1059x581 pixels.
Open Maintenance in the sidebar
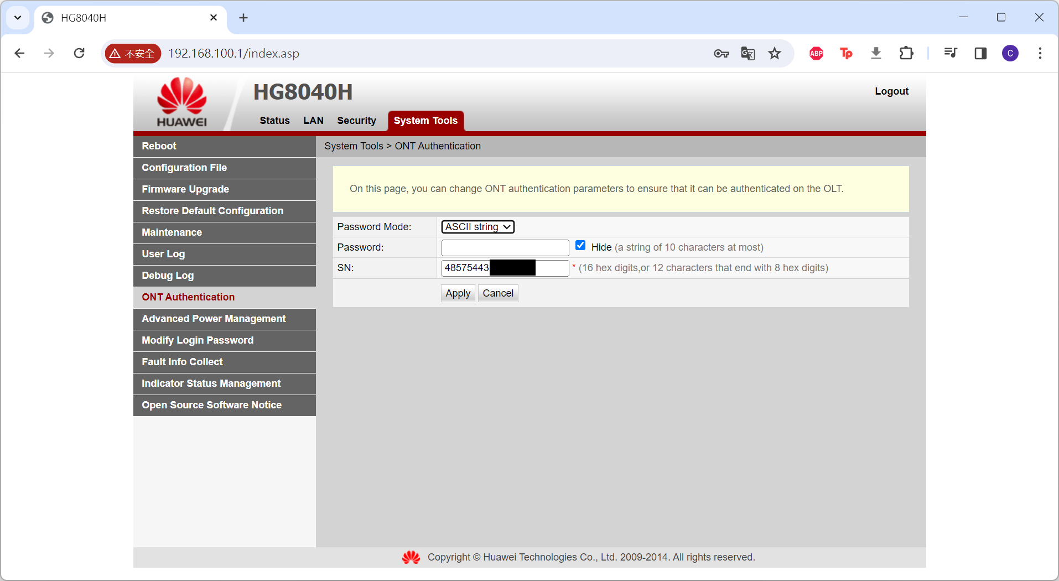(x=225, y=232)
